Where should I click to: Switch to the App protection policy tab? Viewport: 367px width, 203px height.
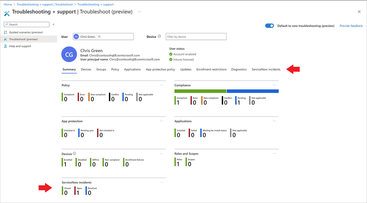(160, 69)
